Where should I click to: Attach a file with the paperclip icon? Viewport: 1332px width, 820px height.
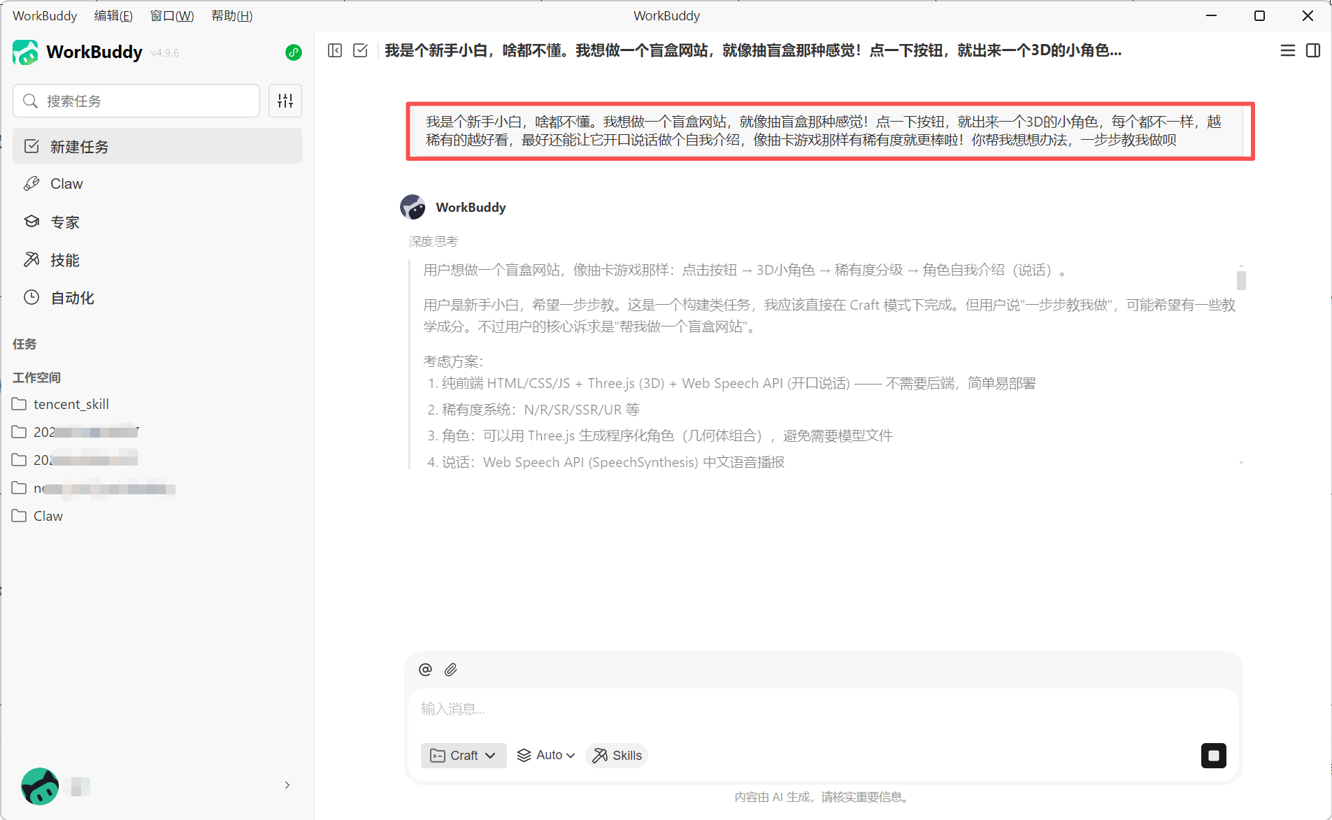click(x=451, y=670)
